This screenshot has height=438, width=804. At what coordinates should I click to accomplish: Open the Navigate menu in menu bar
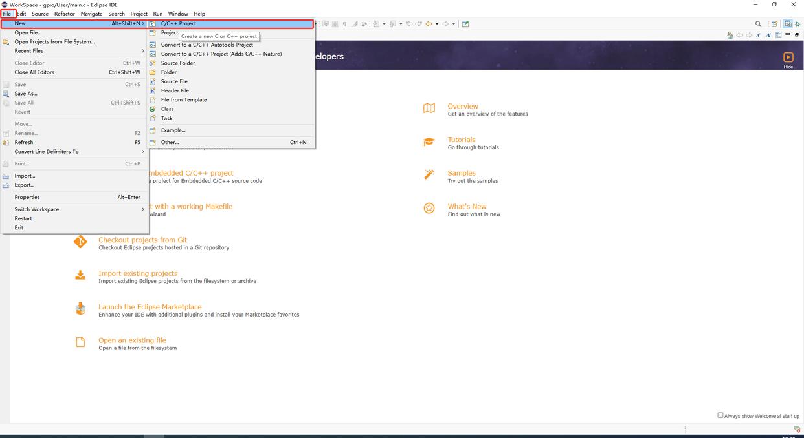click(91, 14)
